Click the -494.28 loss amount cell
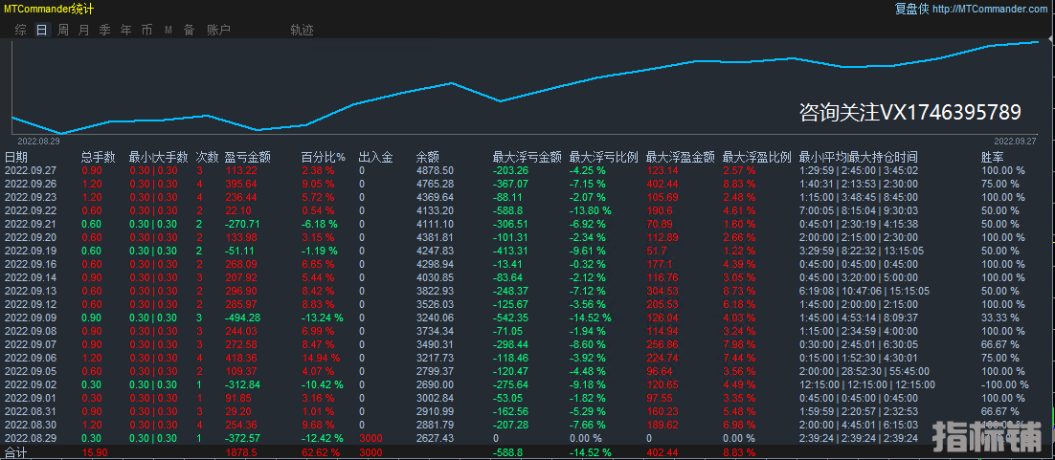Viewport: 1055px width, 460px height. [x=242, y=318]
